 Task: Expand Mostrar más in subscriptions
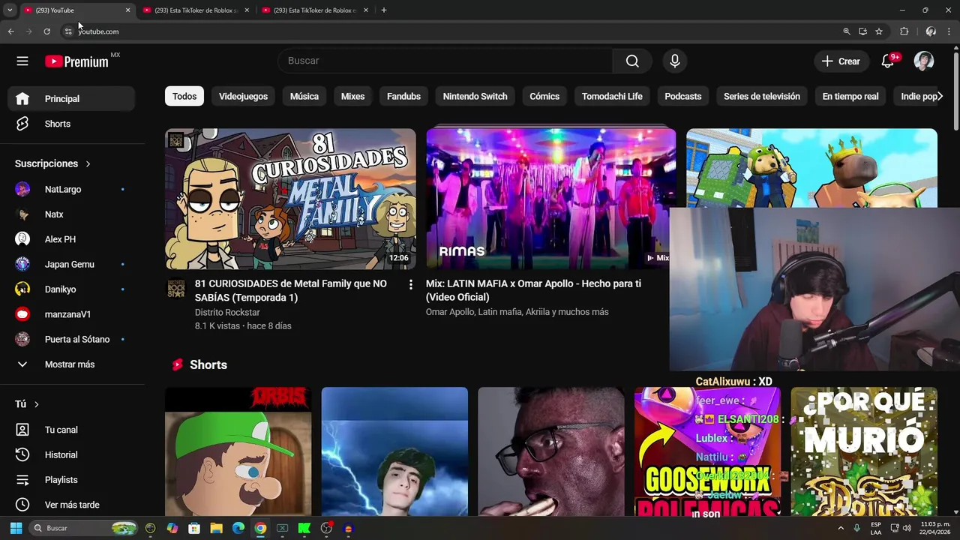click(71, 364)
